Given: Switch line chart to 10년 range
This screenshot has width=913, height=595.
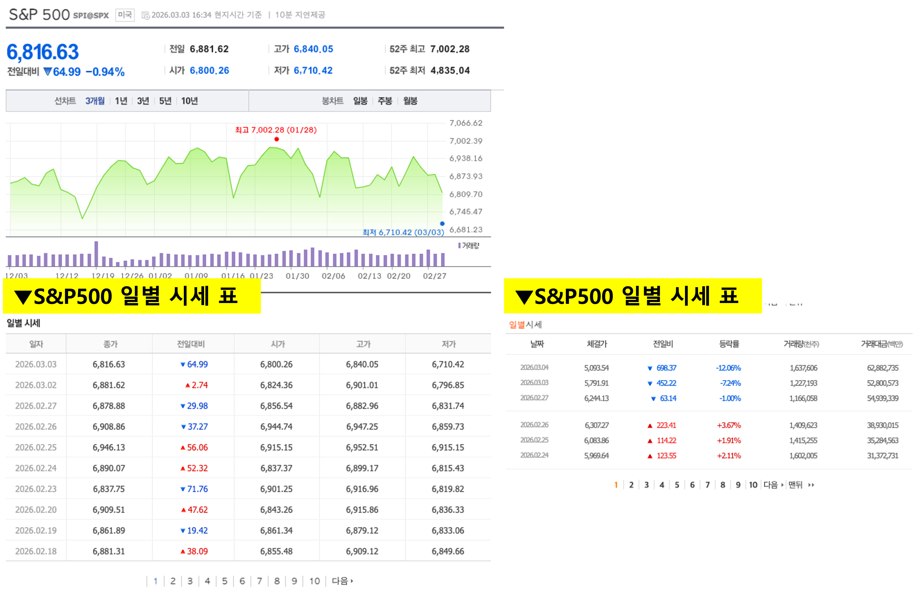Looking at the screenshot, I should point(189,101).
